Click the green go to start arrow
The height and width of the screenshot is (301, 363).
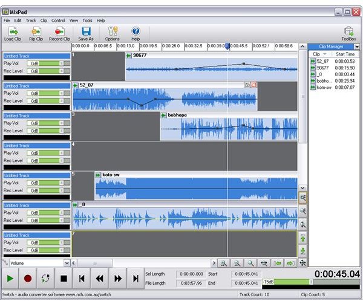[277, 263]
